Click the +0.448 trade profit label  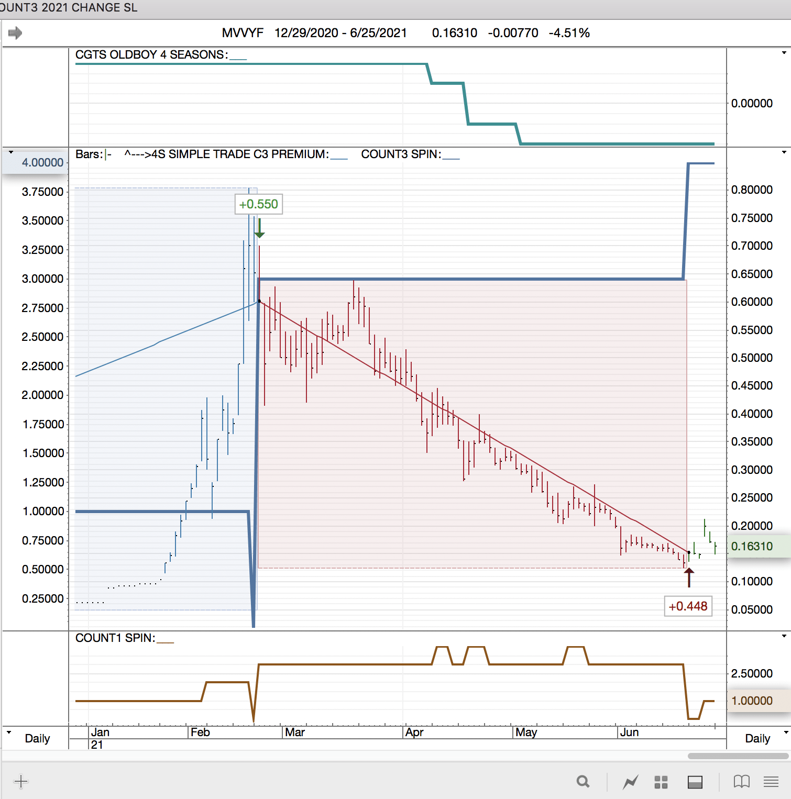(688, 606)
